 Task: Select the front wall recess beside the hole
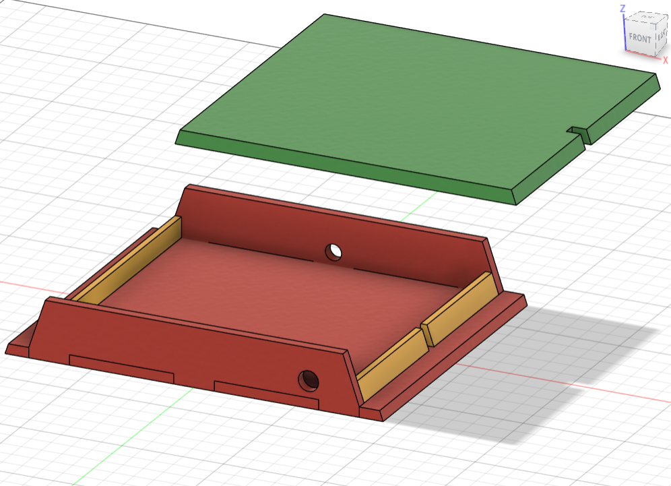click(266, 395)
